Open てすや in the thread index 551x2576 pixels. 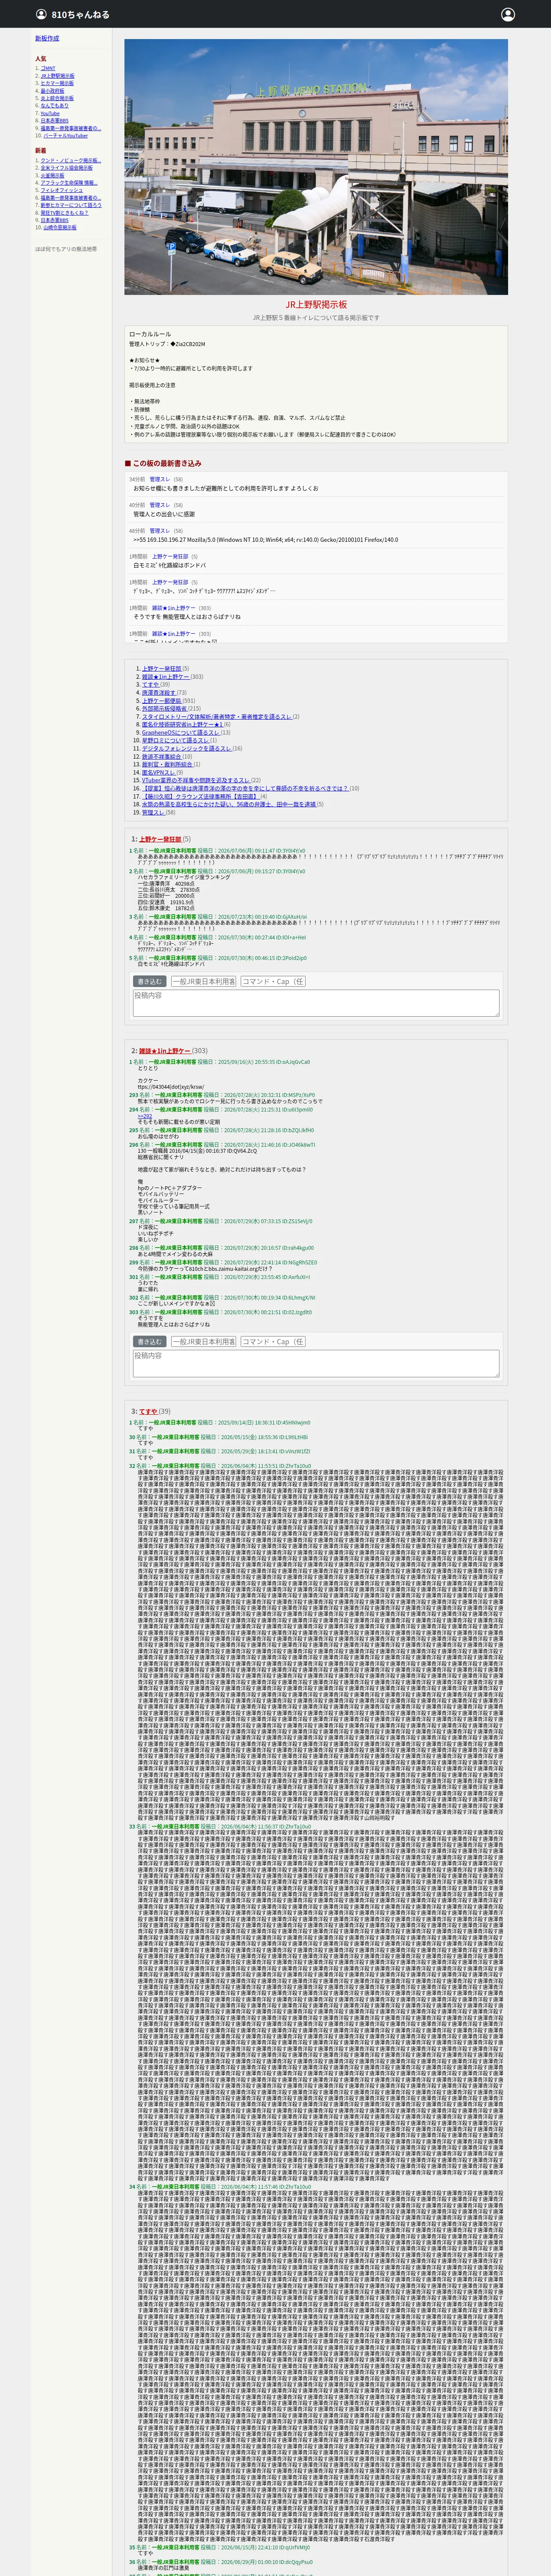(x=150, y=685)
